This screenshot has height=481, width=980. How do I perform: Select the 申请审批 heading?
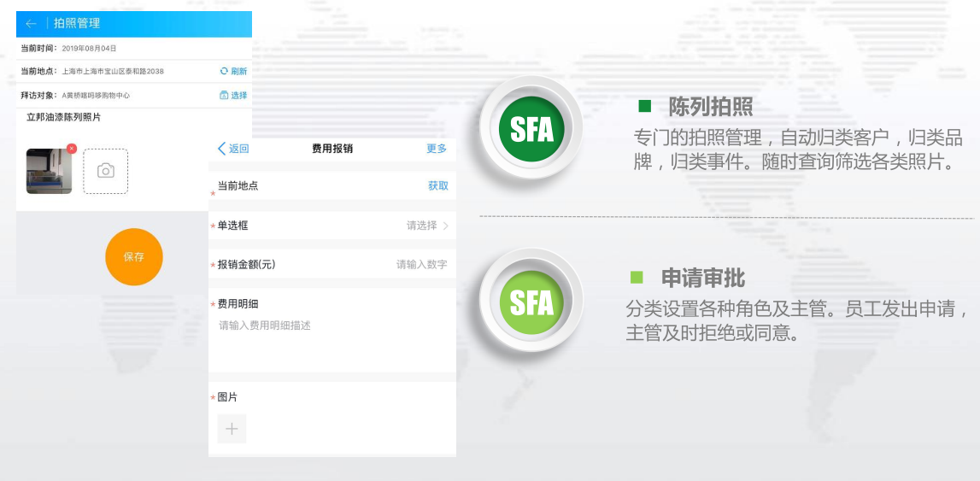[x=702, y=278]
